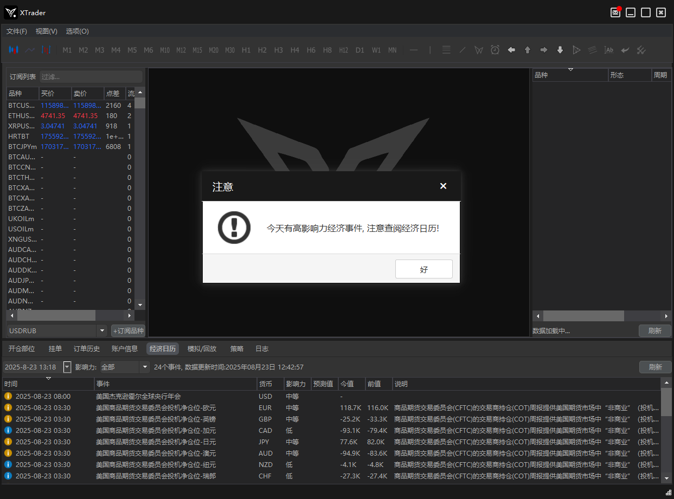Click the subscription list horizontal scrollbar

click(x=56, y=315)
